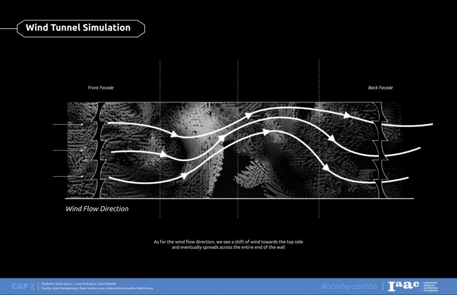457x295 pixels.
Task: Click the bottom inlet wind arrow on the left
Action: tap(68, 177)
